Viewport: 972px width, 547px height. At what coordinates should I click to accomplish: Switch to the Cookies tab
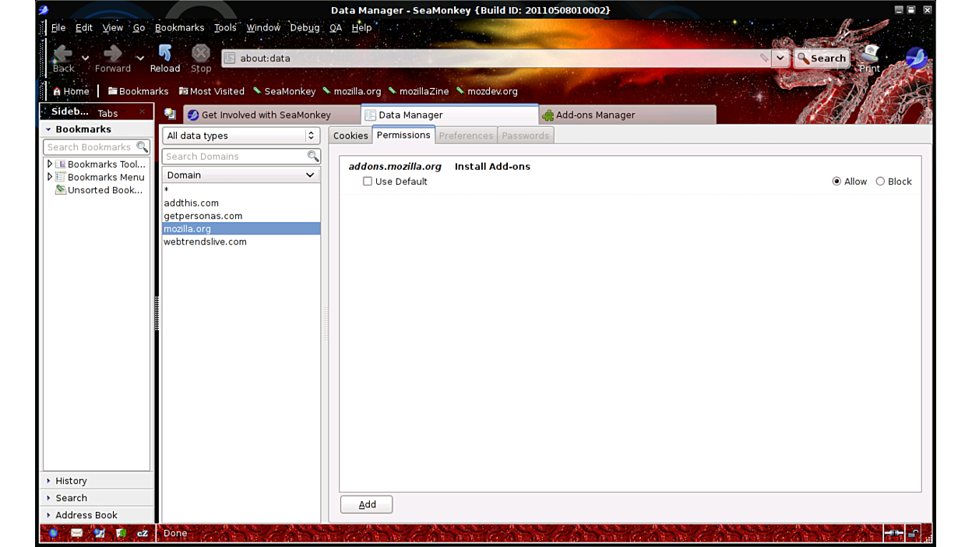pyautogui.click(x=350, y=136)
